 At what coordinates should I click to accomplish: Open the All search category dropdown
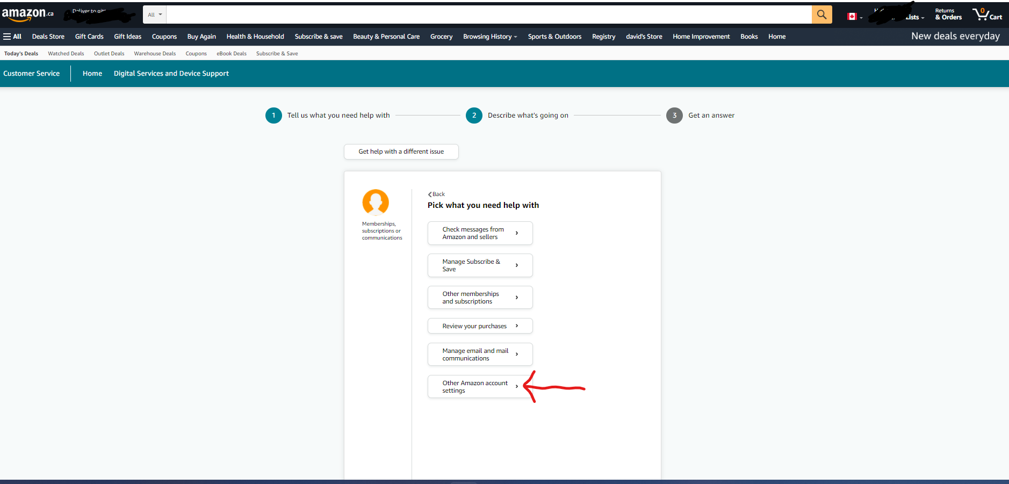tap(155, 15)
